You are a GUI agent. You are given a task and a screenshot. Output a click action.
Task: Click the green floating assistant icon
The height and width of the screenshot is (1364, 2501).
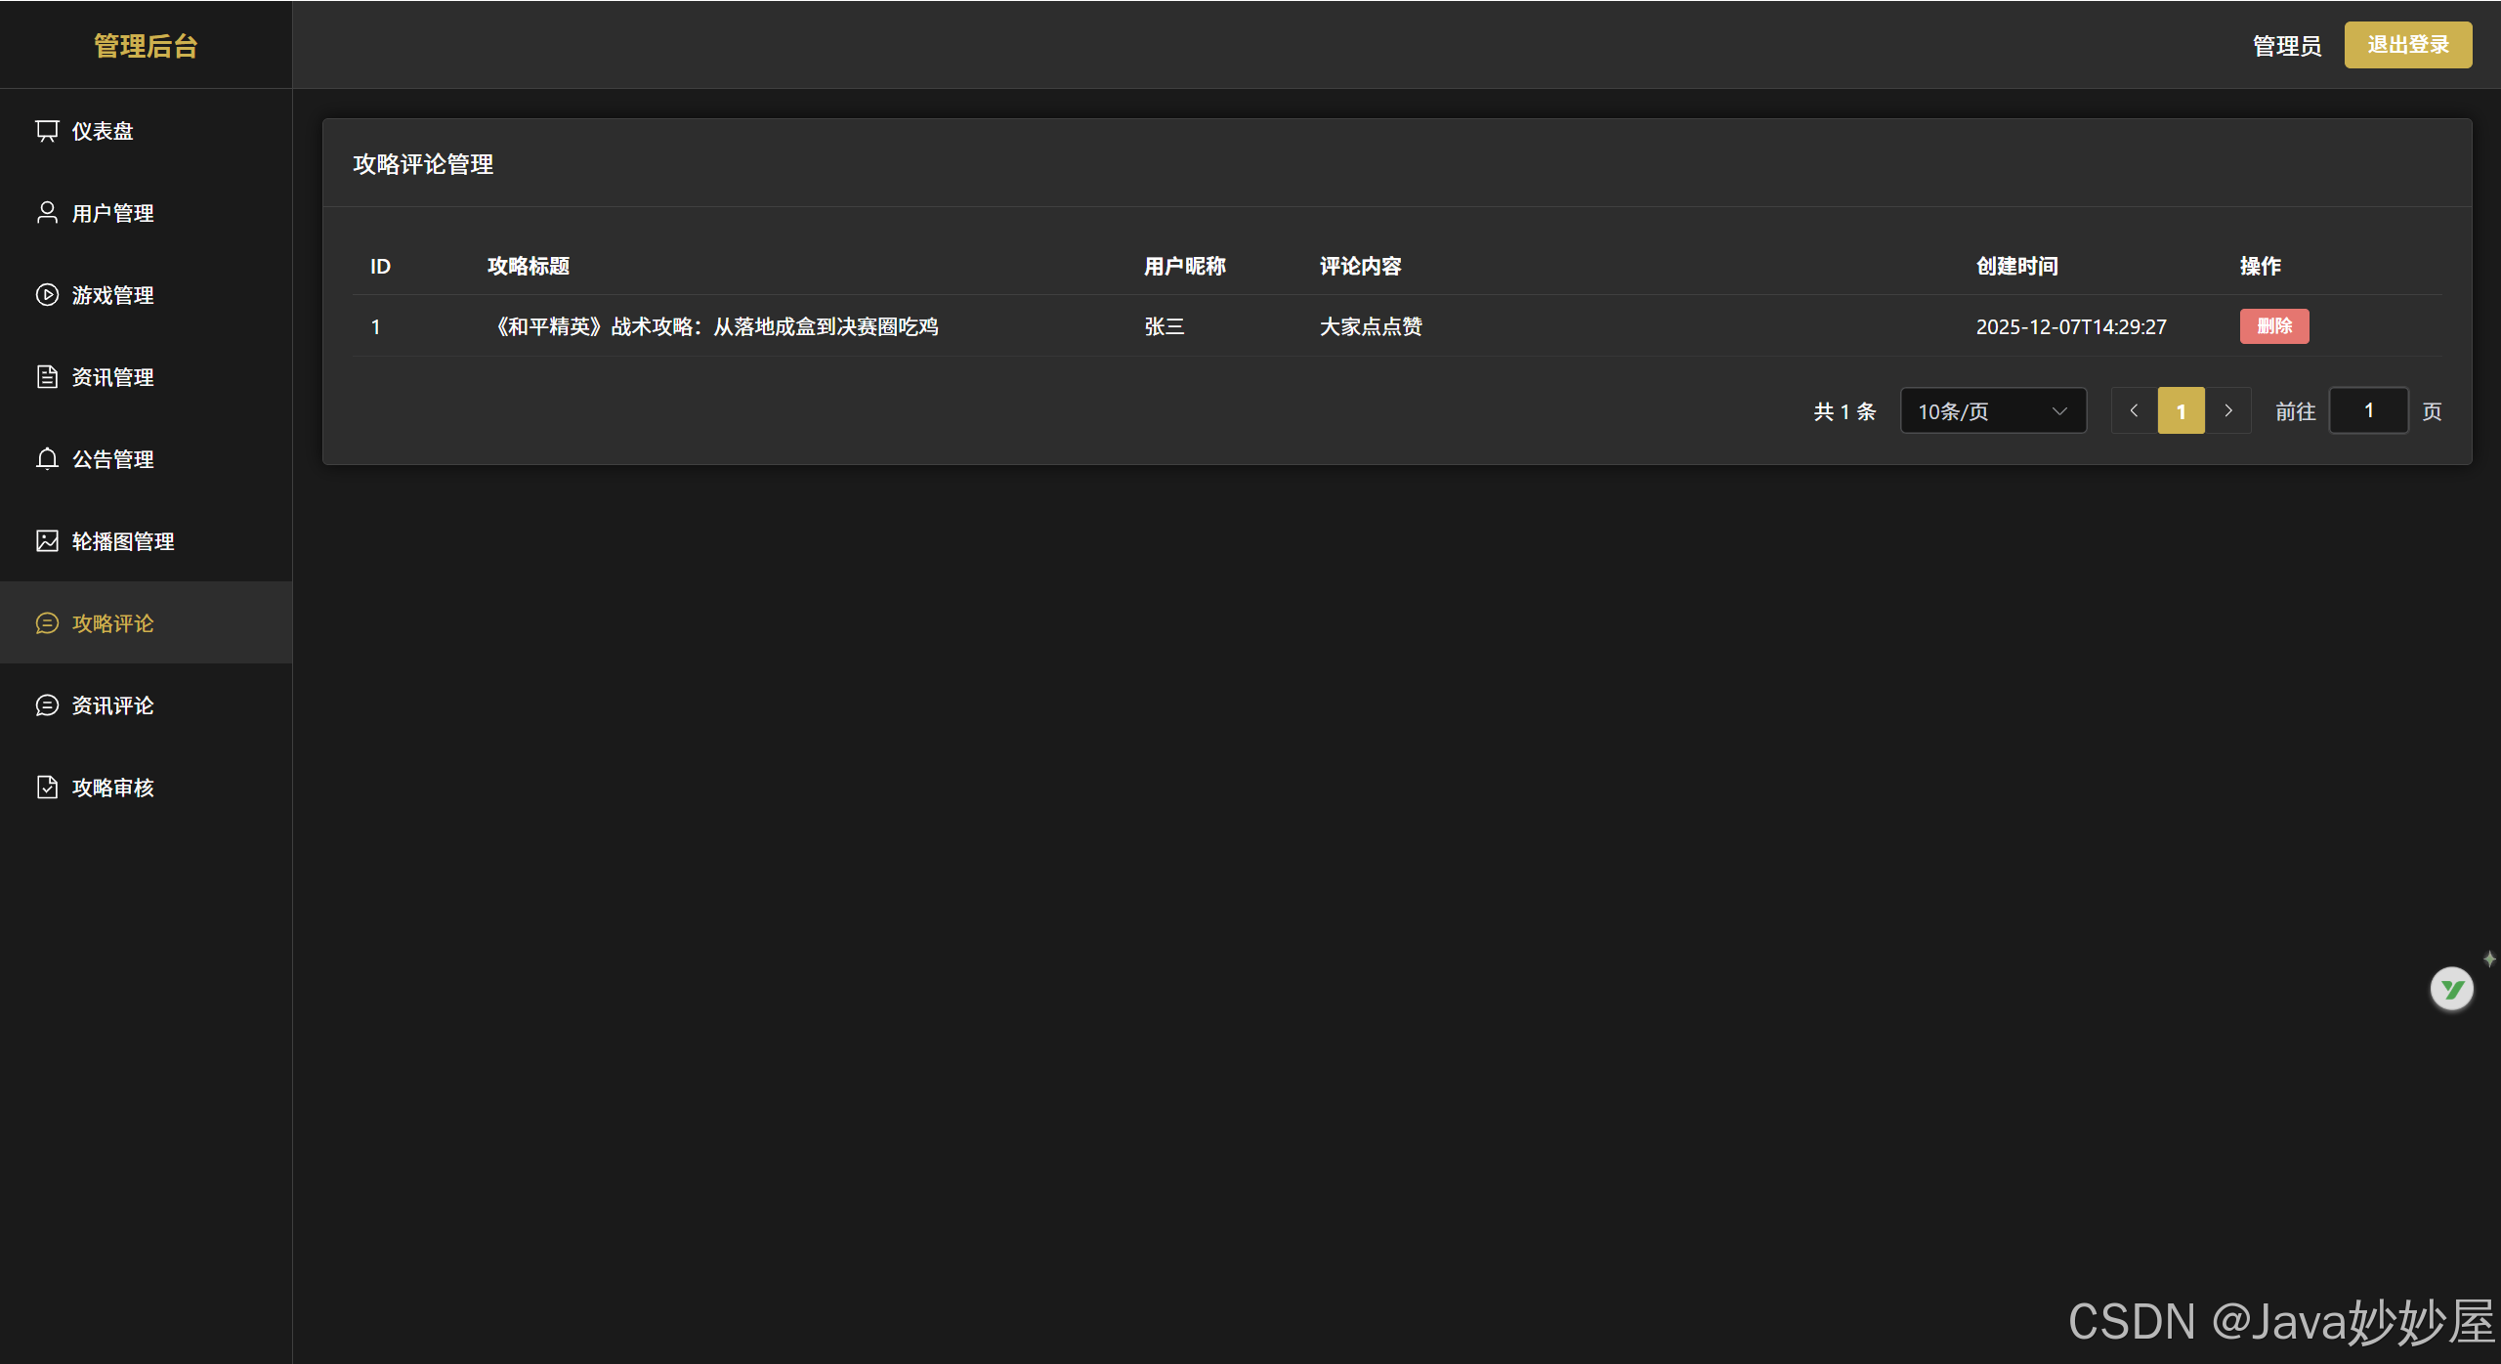(x=2451, y=990)
